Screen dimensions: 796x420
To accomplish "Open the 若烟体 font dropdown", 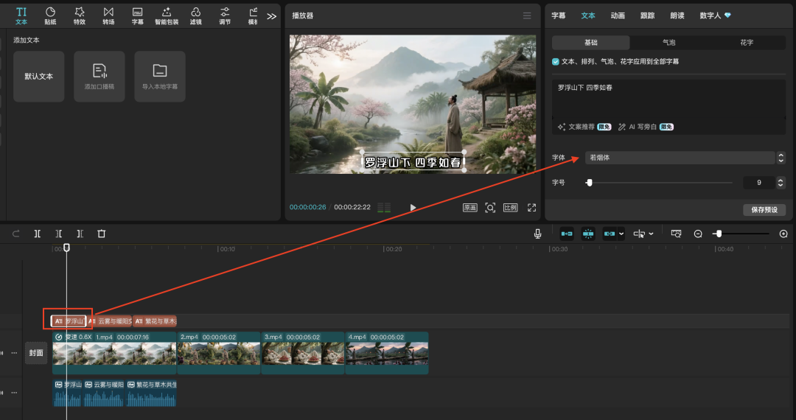I will [680, 158].
